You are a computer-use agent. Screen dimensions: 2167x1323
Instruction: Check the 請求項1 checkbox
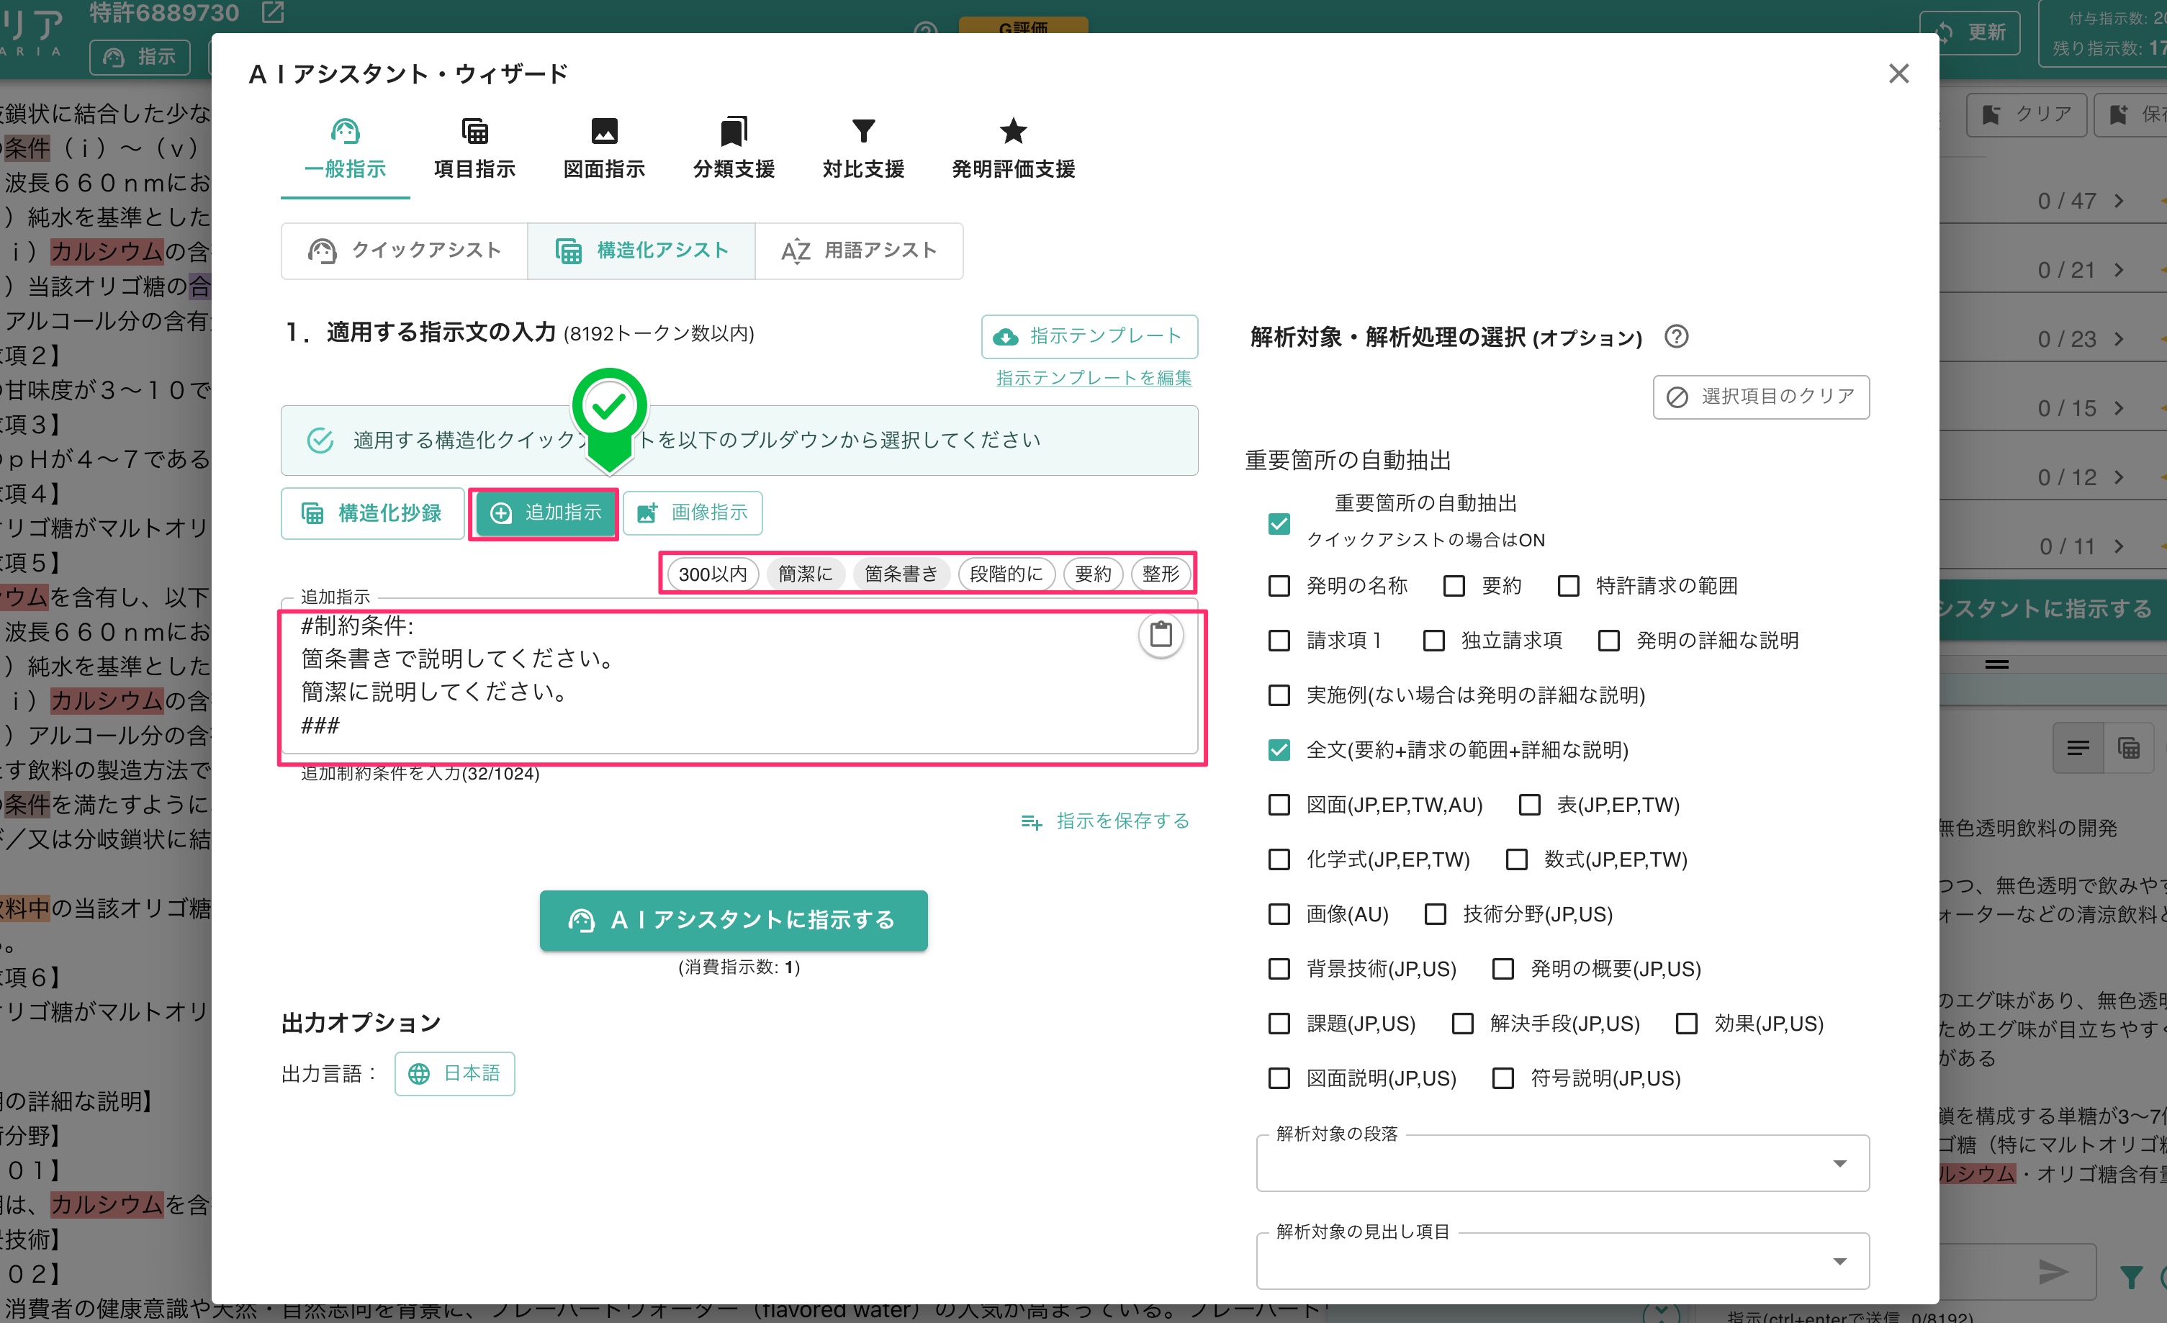[1279, 640]
